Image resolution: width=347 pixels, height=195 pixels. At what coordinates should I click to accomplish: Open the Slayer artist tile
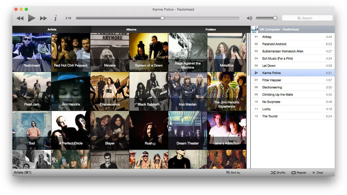tap(110, 130)
